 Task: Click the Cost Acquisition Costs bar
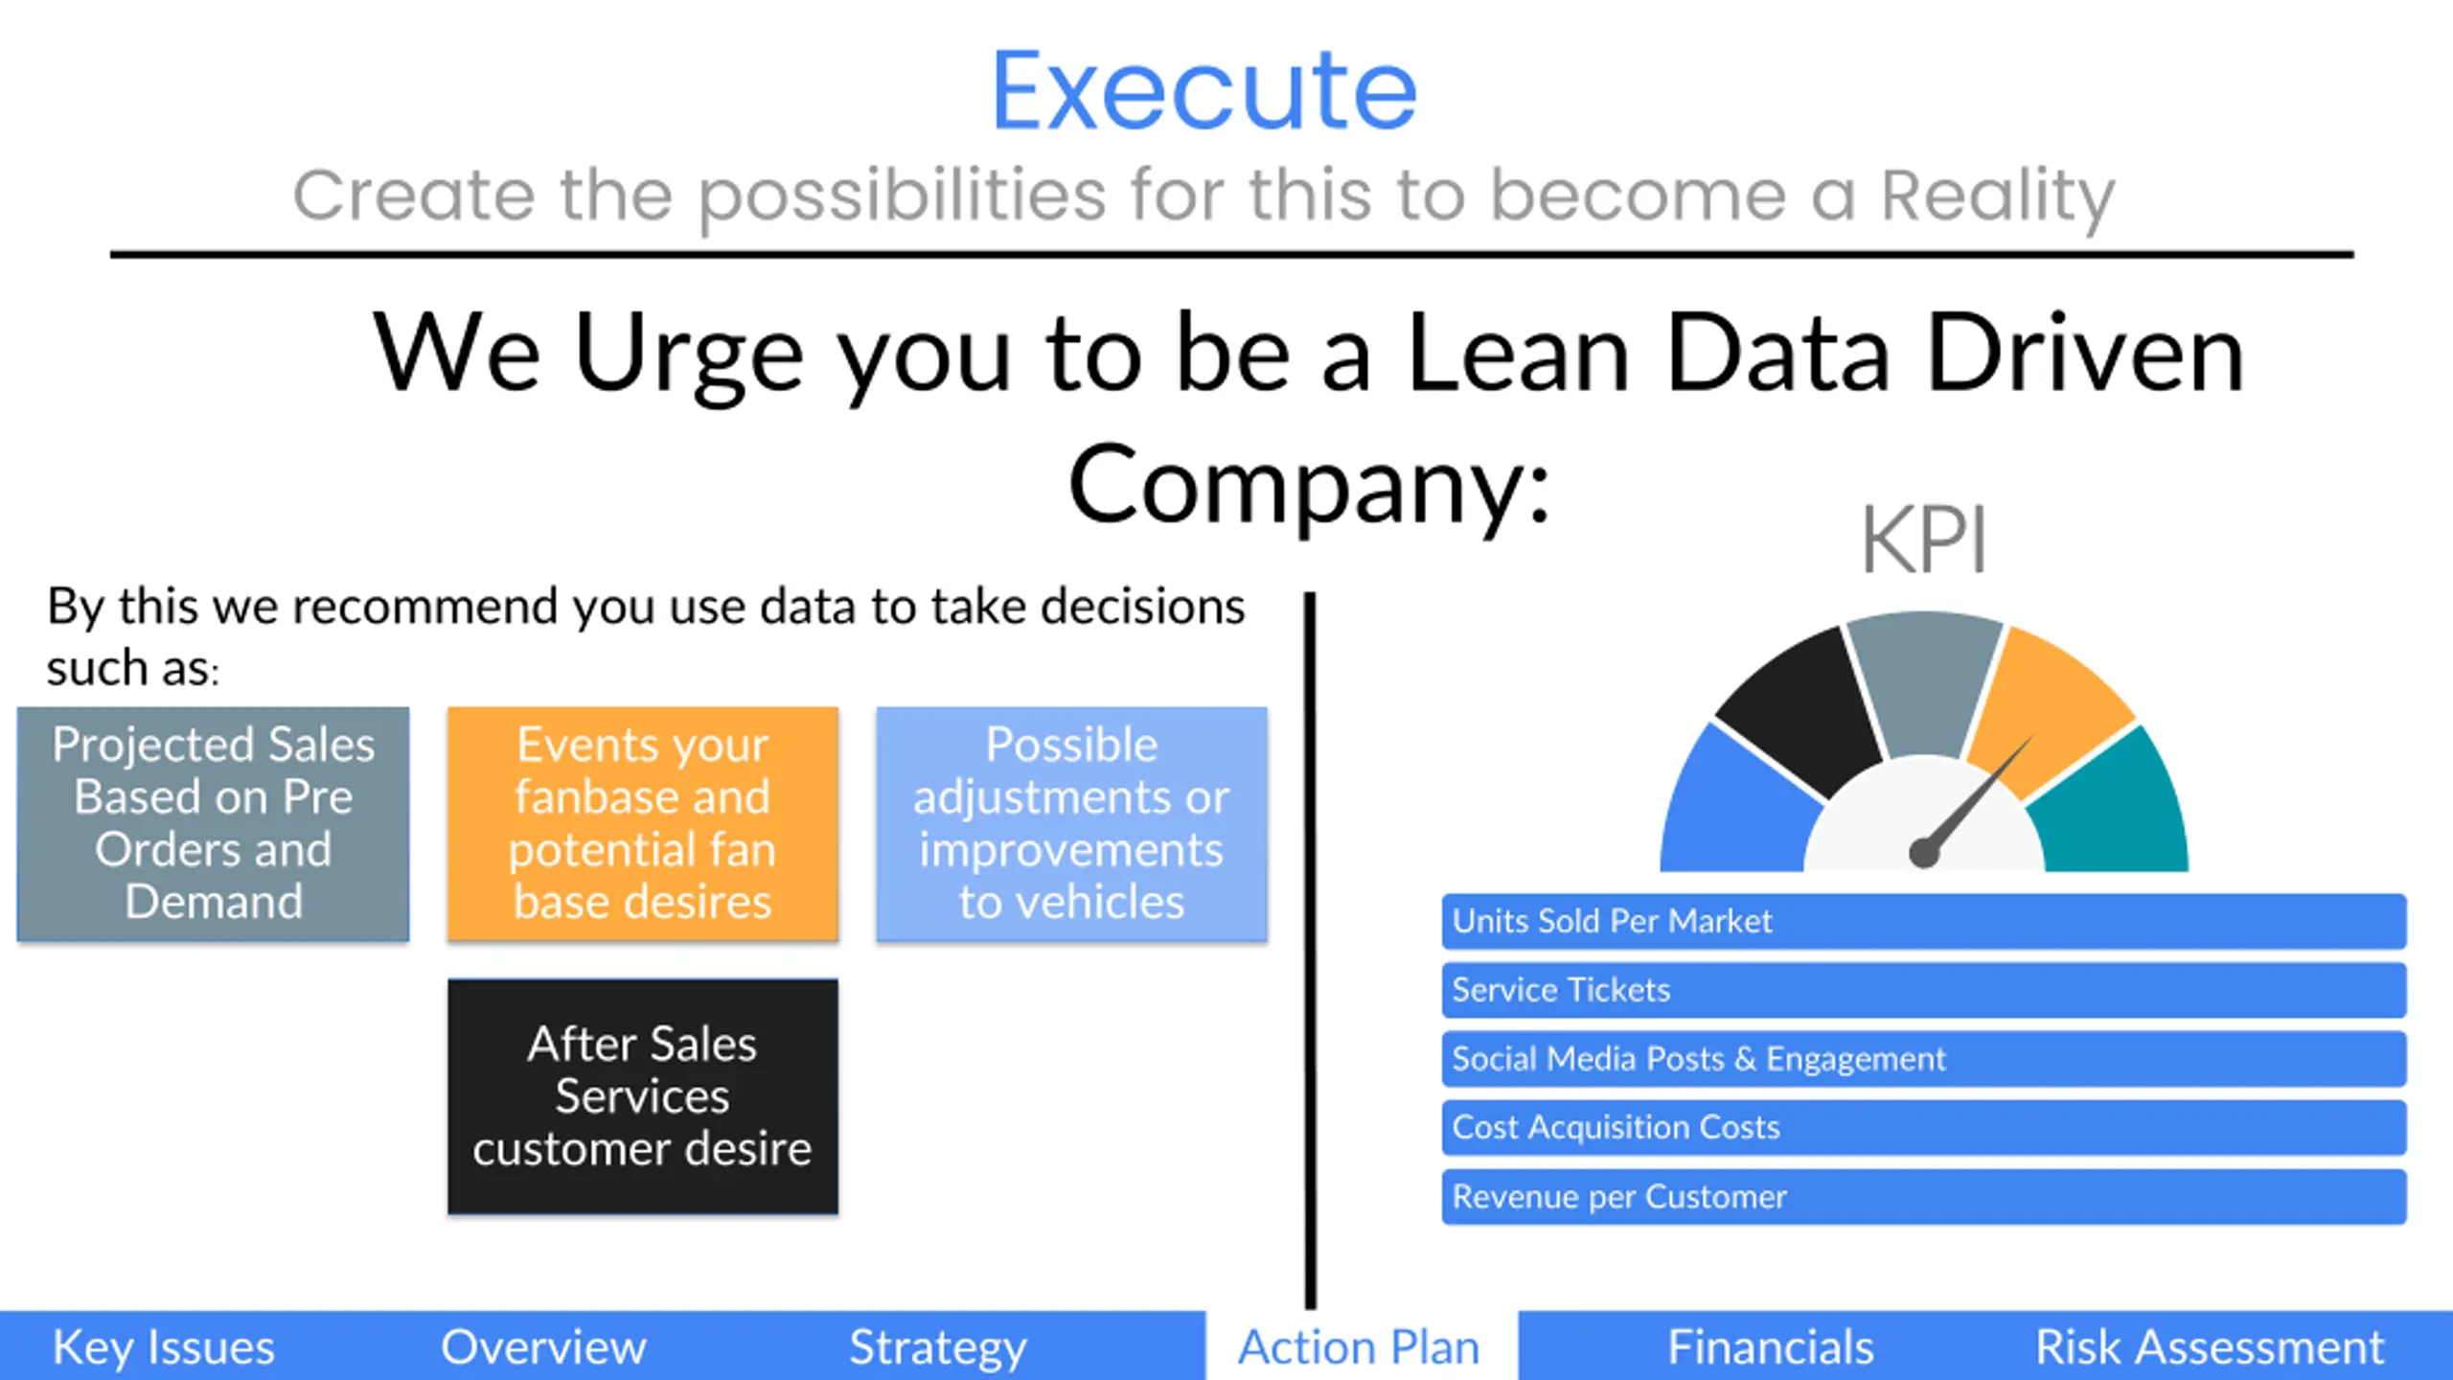point(1924,1127)
